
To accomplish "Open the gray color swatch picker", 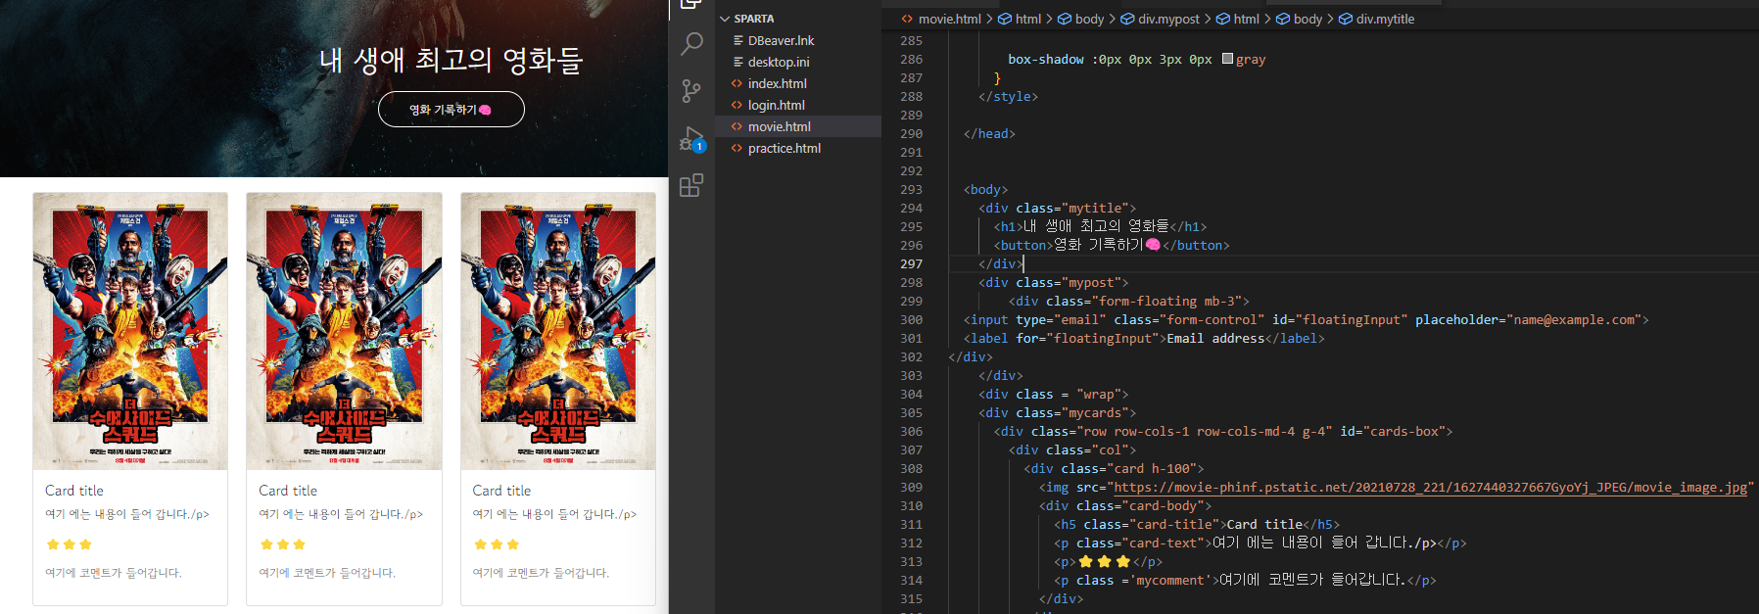I will [1227, 59].
